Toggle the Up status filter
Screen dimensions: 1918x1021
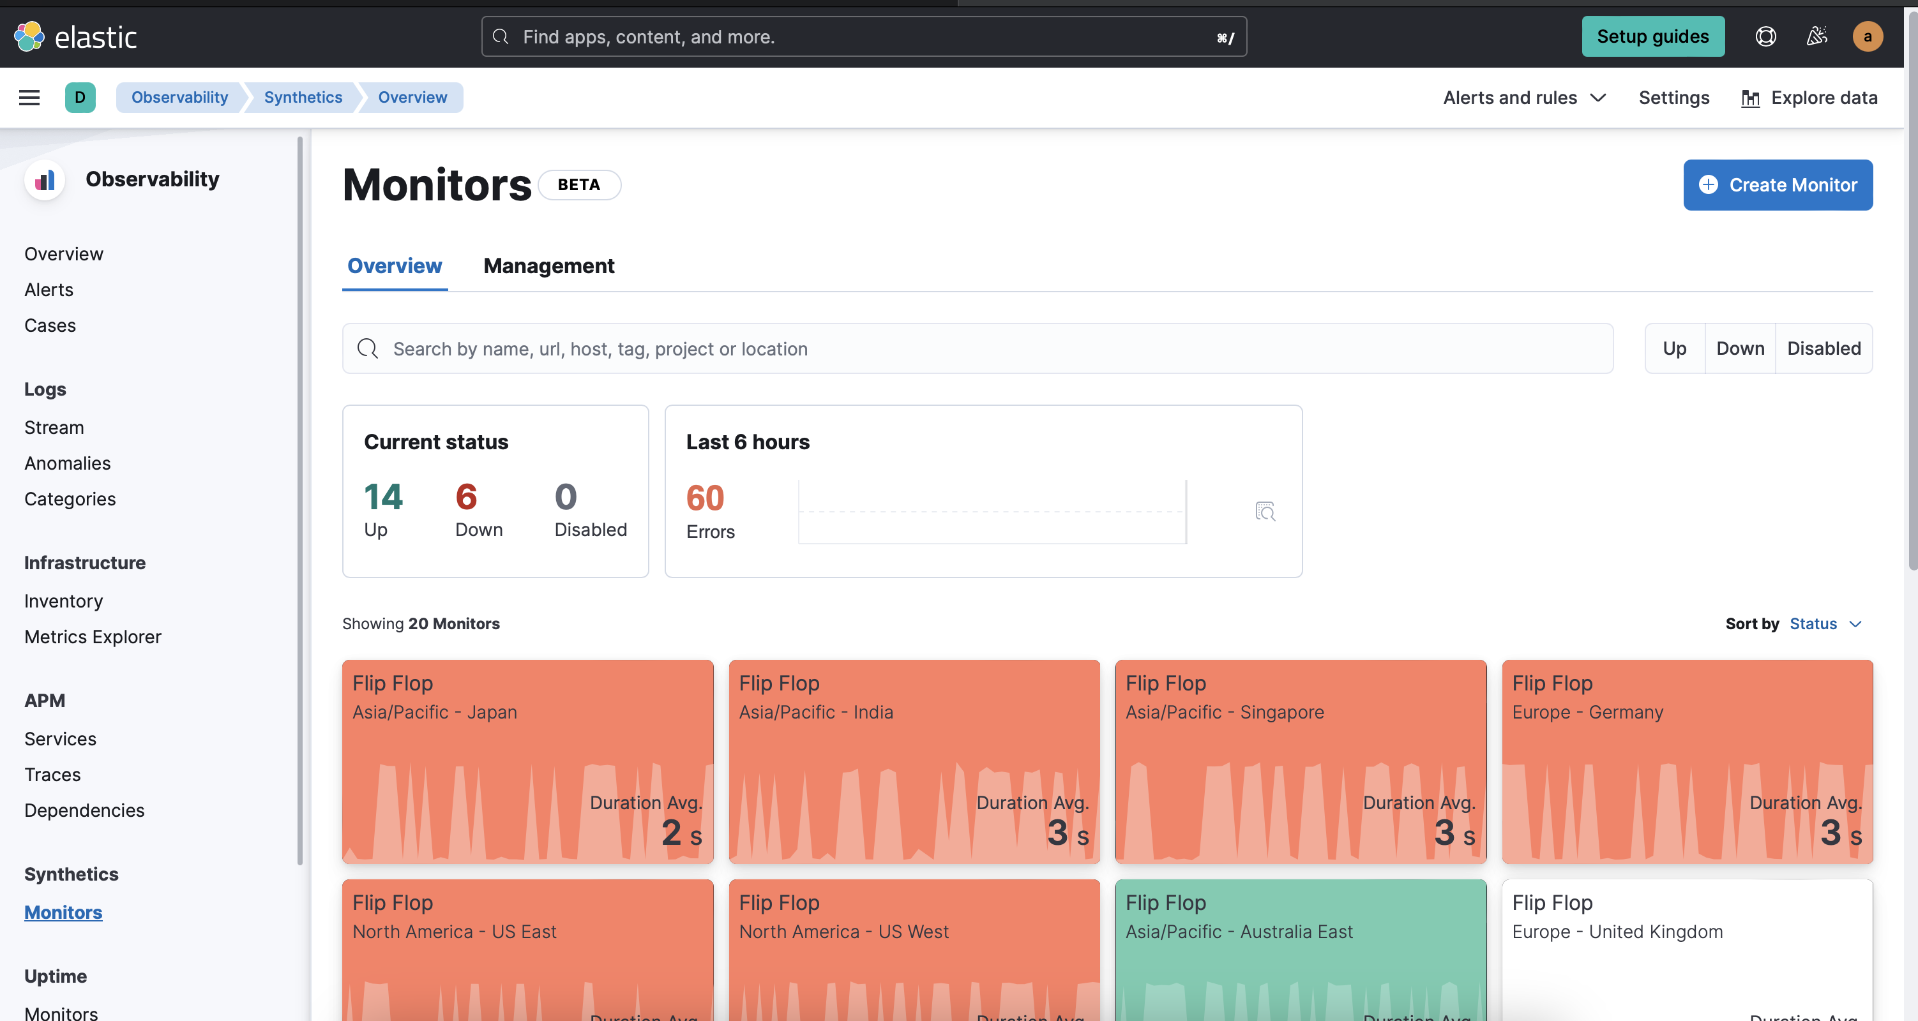click(x=1675, y=348)
